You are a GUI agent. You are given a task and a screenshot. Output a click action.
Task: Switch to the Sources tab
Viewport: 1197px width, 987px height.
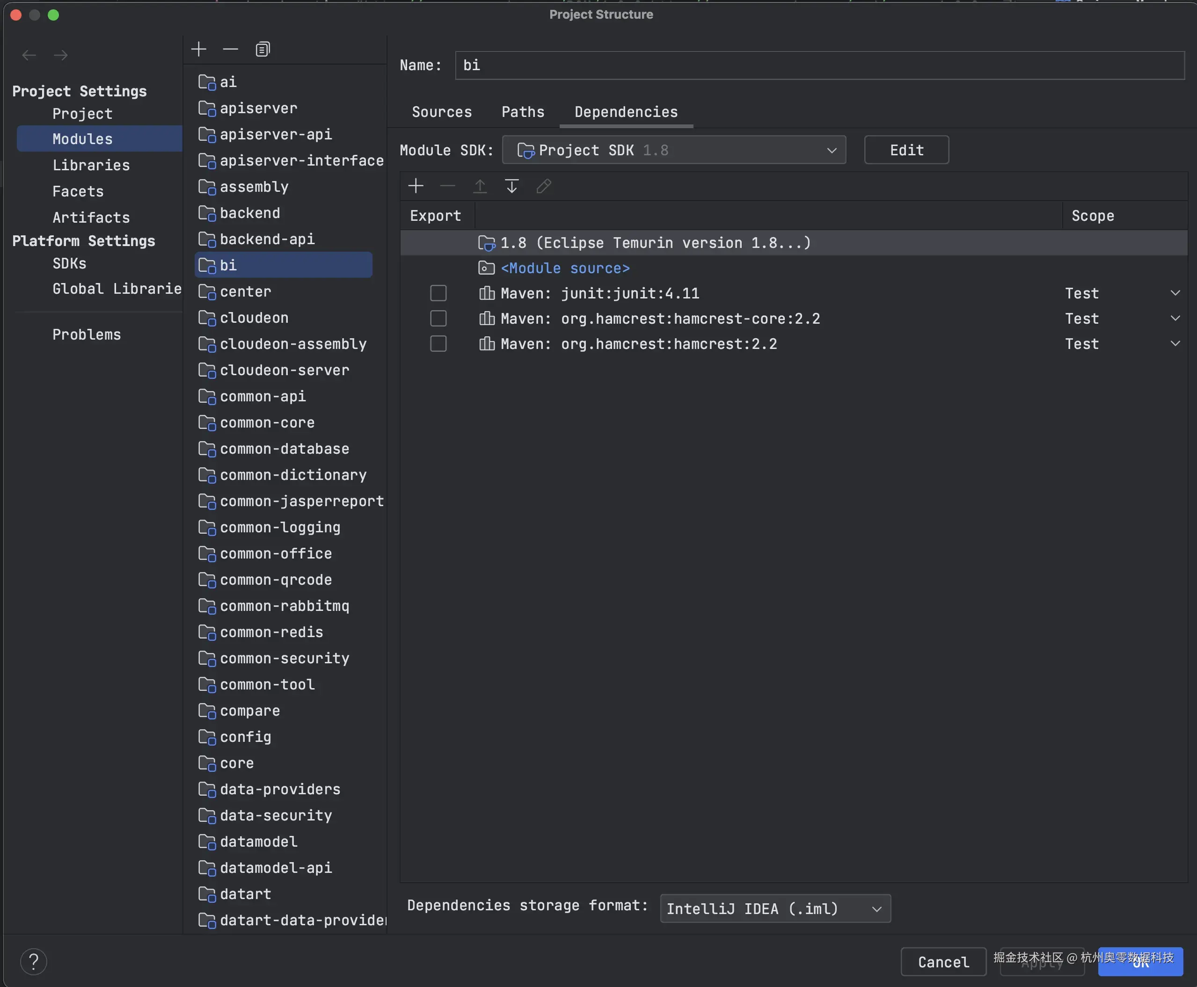pyautogui.click(x=442, y=111)
